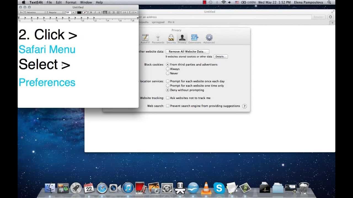Select Deny without prompting
Image resolution: width=353 pixels, height=198 pixels.
click(168, 90)
